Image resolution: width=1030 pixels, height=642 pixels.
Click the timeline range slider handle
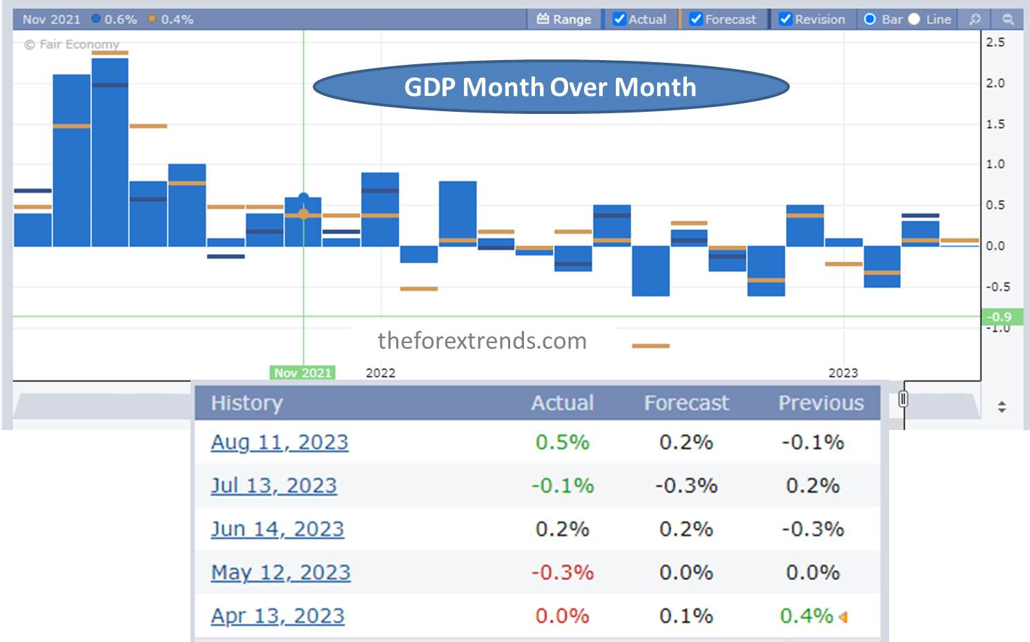click(903, 399)
